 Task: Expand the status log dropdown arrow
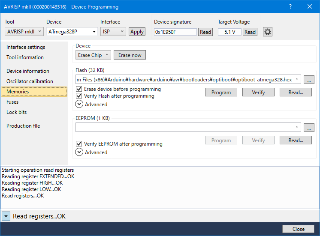click(x=6, y=216)
